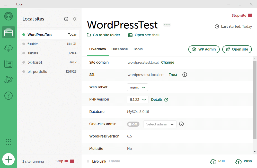This screenshot has height=168, width=257.
Task: Click the One-click admin info icon
Action: [x=181, y=124]
